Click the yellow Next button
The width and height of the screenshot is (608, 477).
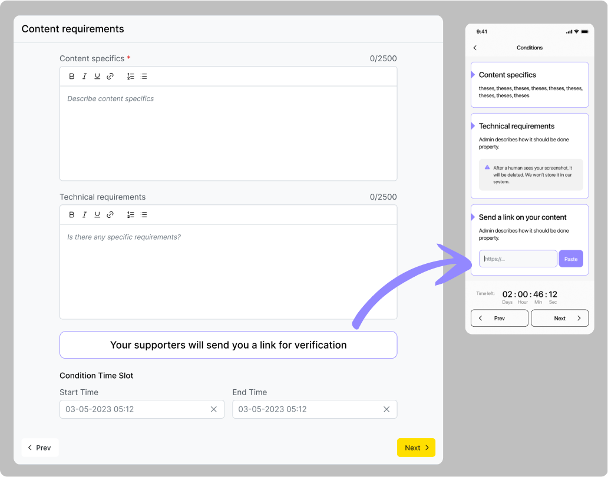tap(416, 448)
